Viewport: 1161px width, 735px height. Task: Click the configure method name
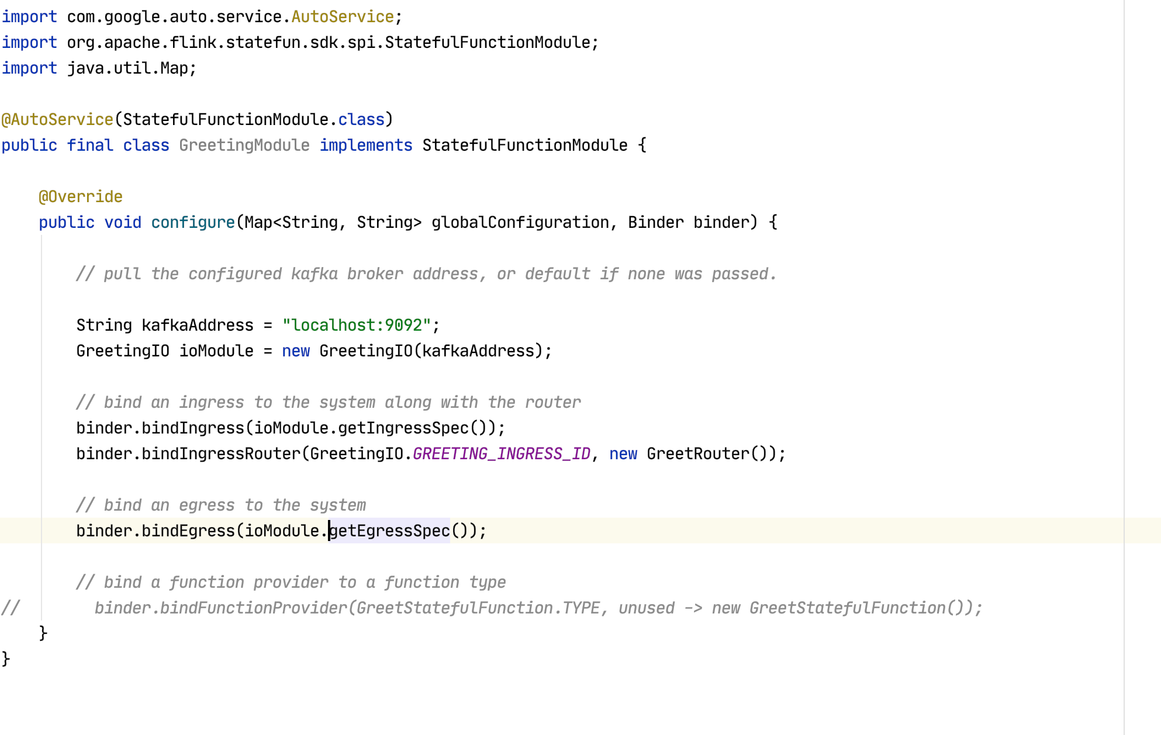193,223
